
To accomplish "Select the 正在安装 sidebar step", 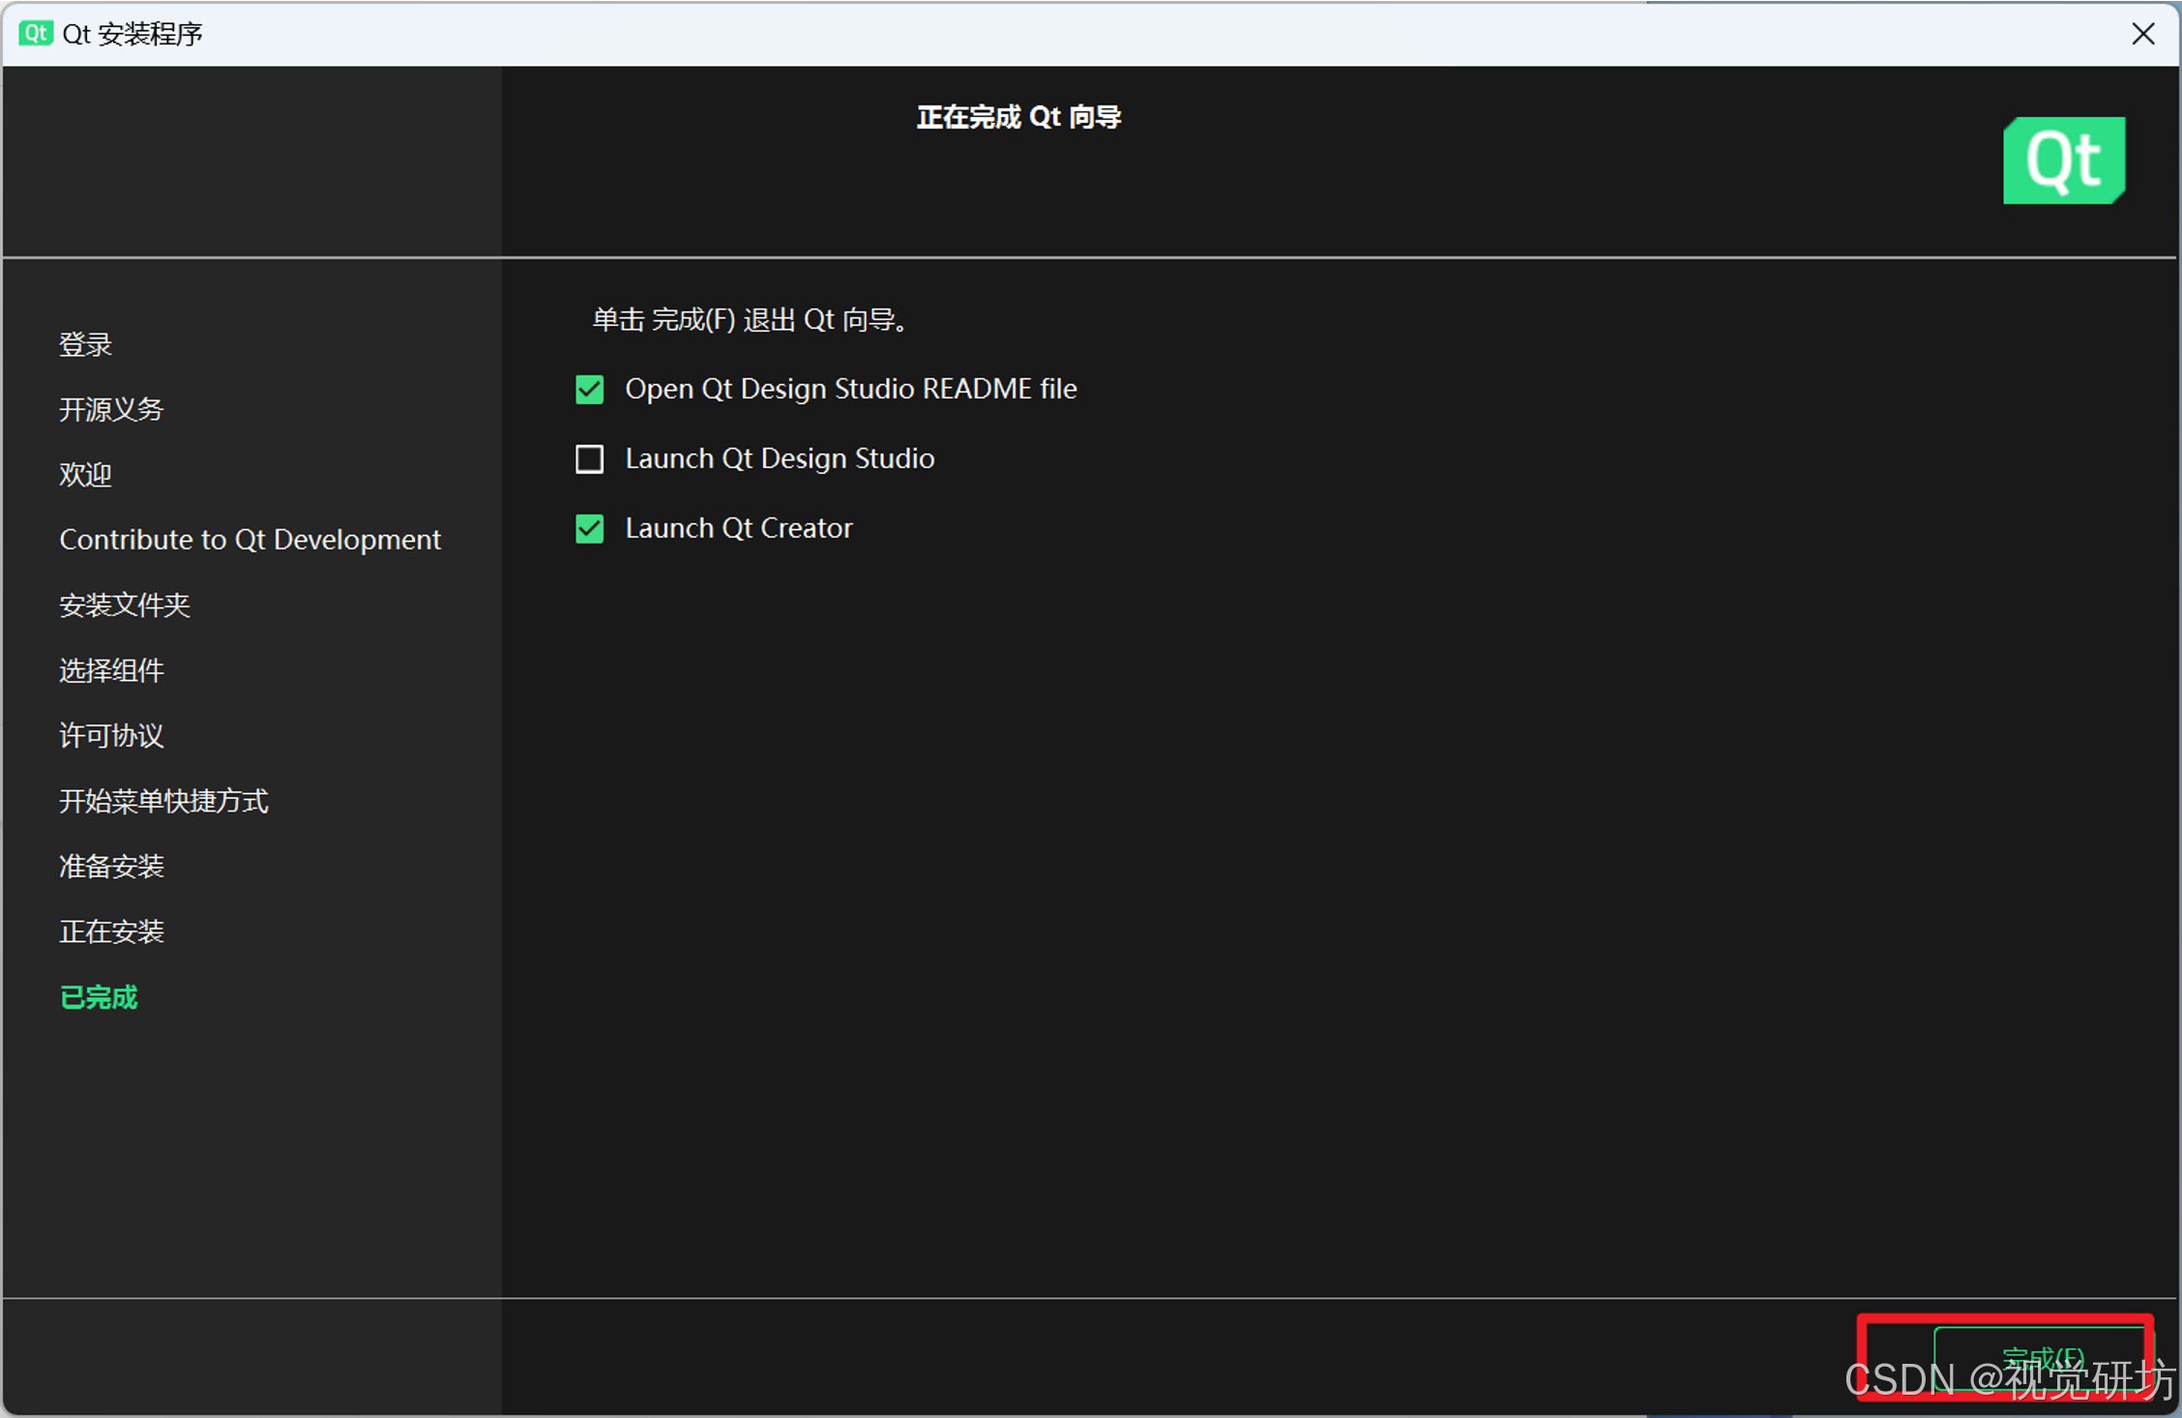I will tap(111, 931).
